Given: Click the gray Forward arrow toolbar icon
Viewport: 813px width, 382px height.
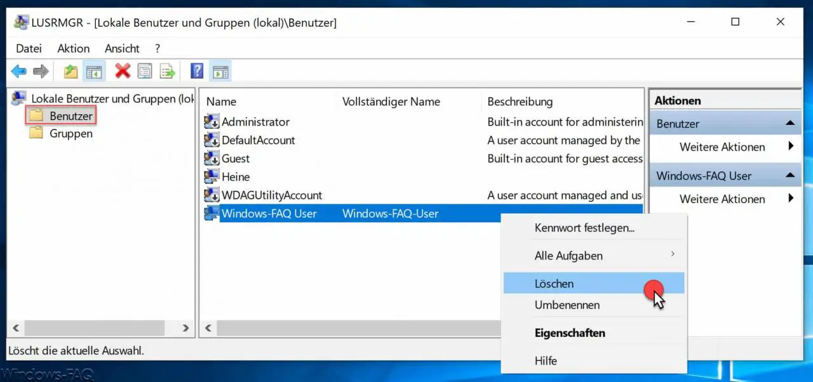Looking at the screenshot, I should [x=41, y=72].
